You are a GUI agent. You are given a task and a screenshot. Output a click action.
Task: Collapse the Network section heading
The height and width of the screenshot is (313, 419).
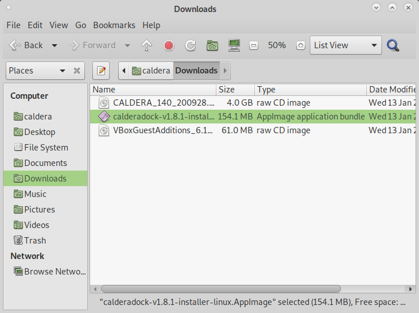pos(27,256)
